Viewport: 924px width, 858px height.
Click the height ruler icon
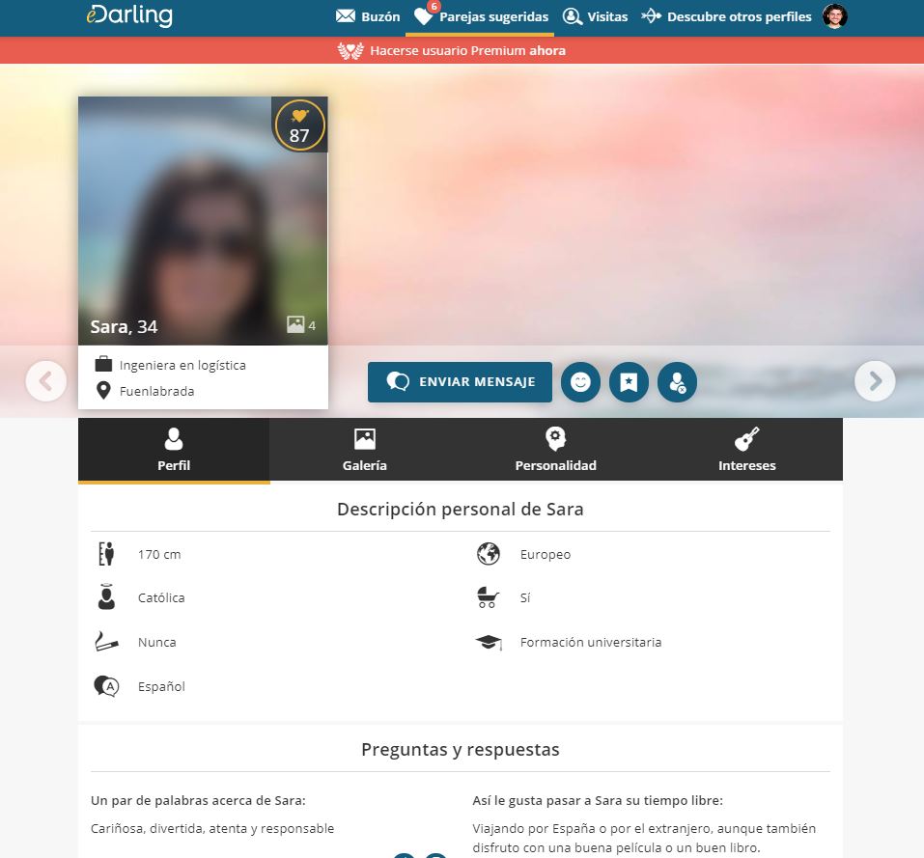pyautogui.click(x=106, y=554)
